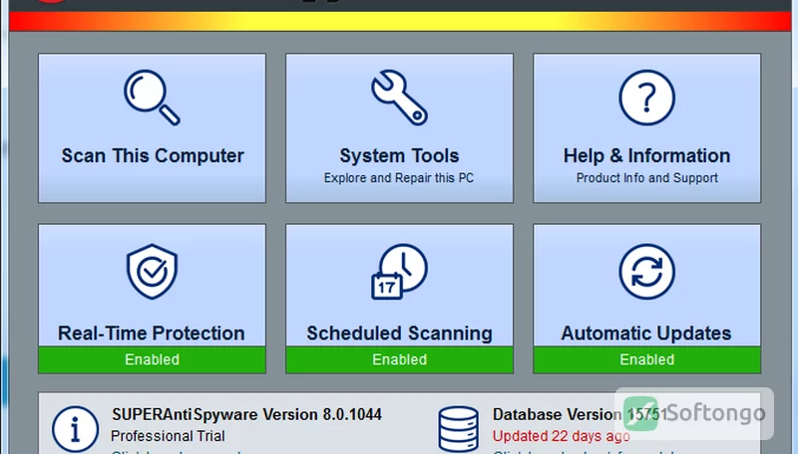
Task: Click 'Professional Trial' license text
Action: 168,436
